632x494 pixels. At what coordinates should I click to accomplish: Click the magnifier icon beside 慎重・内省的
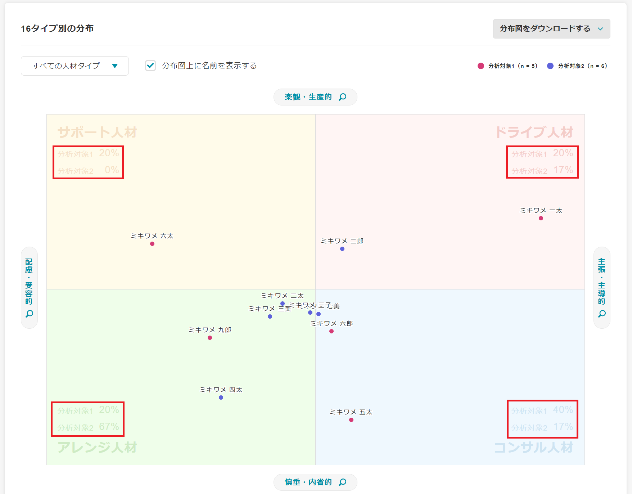pyautogui.click(x=342, y=482)
